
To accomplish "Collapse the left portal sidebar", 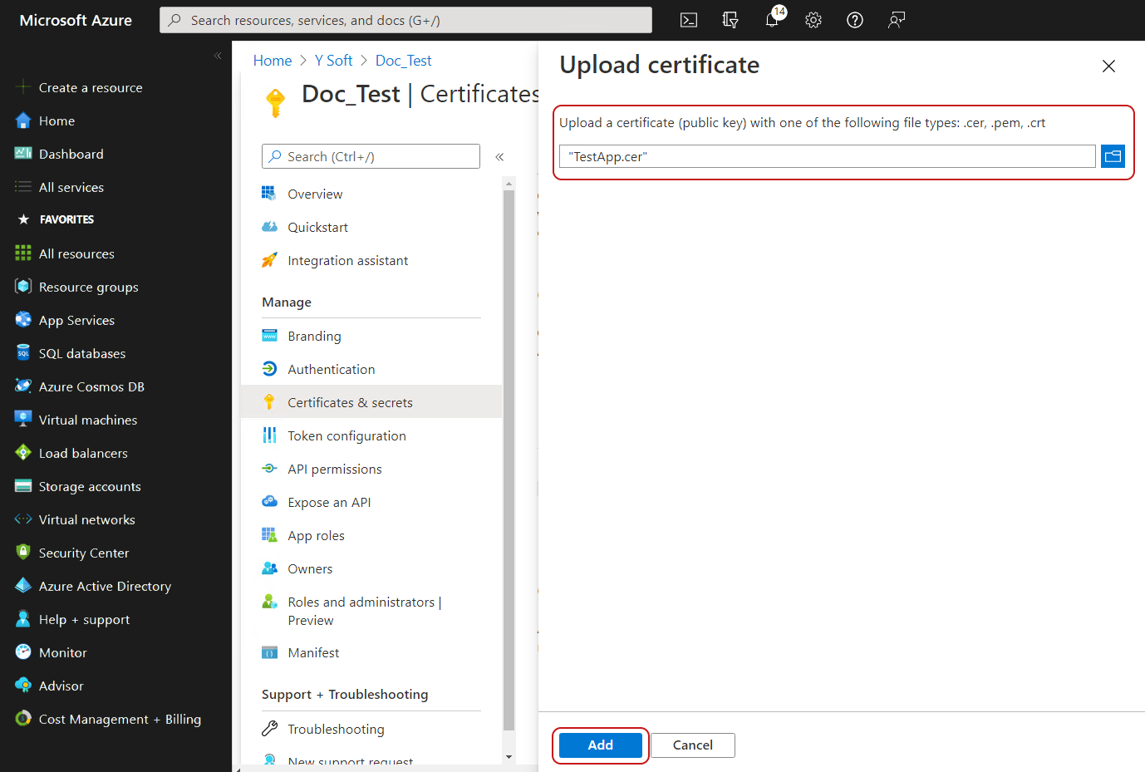I will click(218, 56).
